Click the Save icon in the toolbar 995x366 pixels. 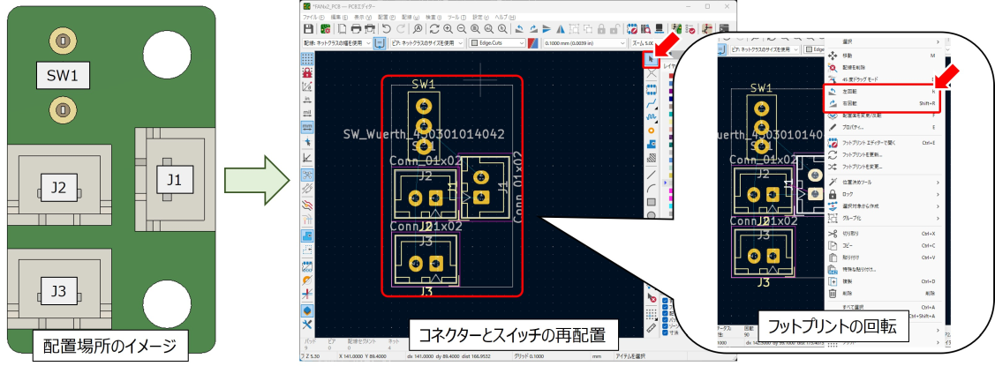(307, 28)
